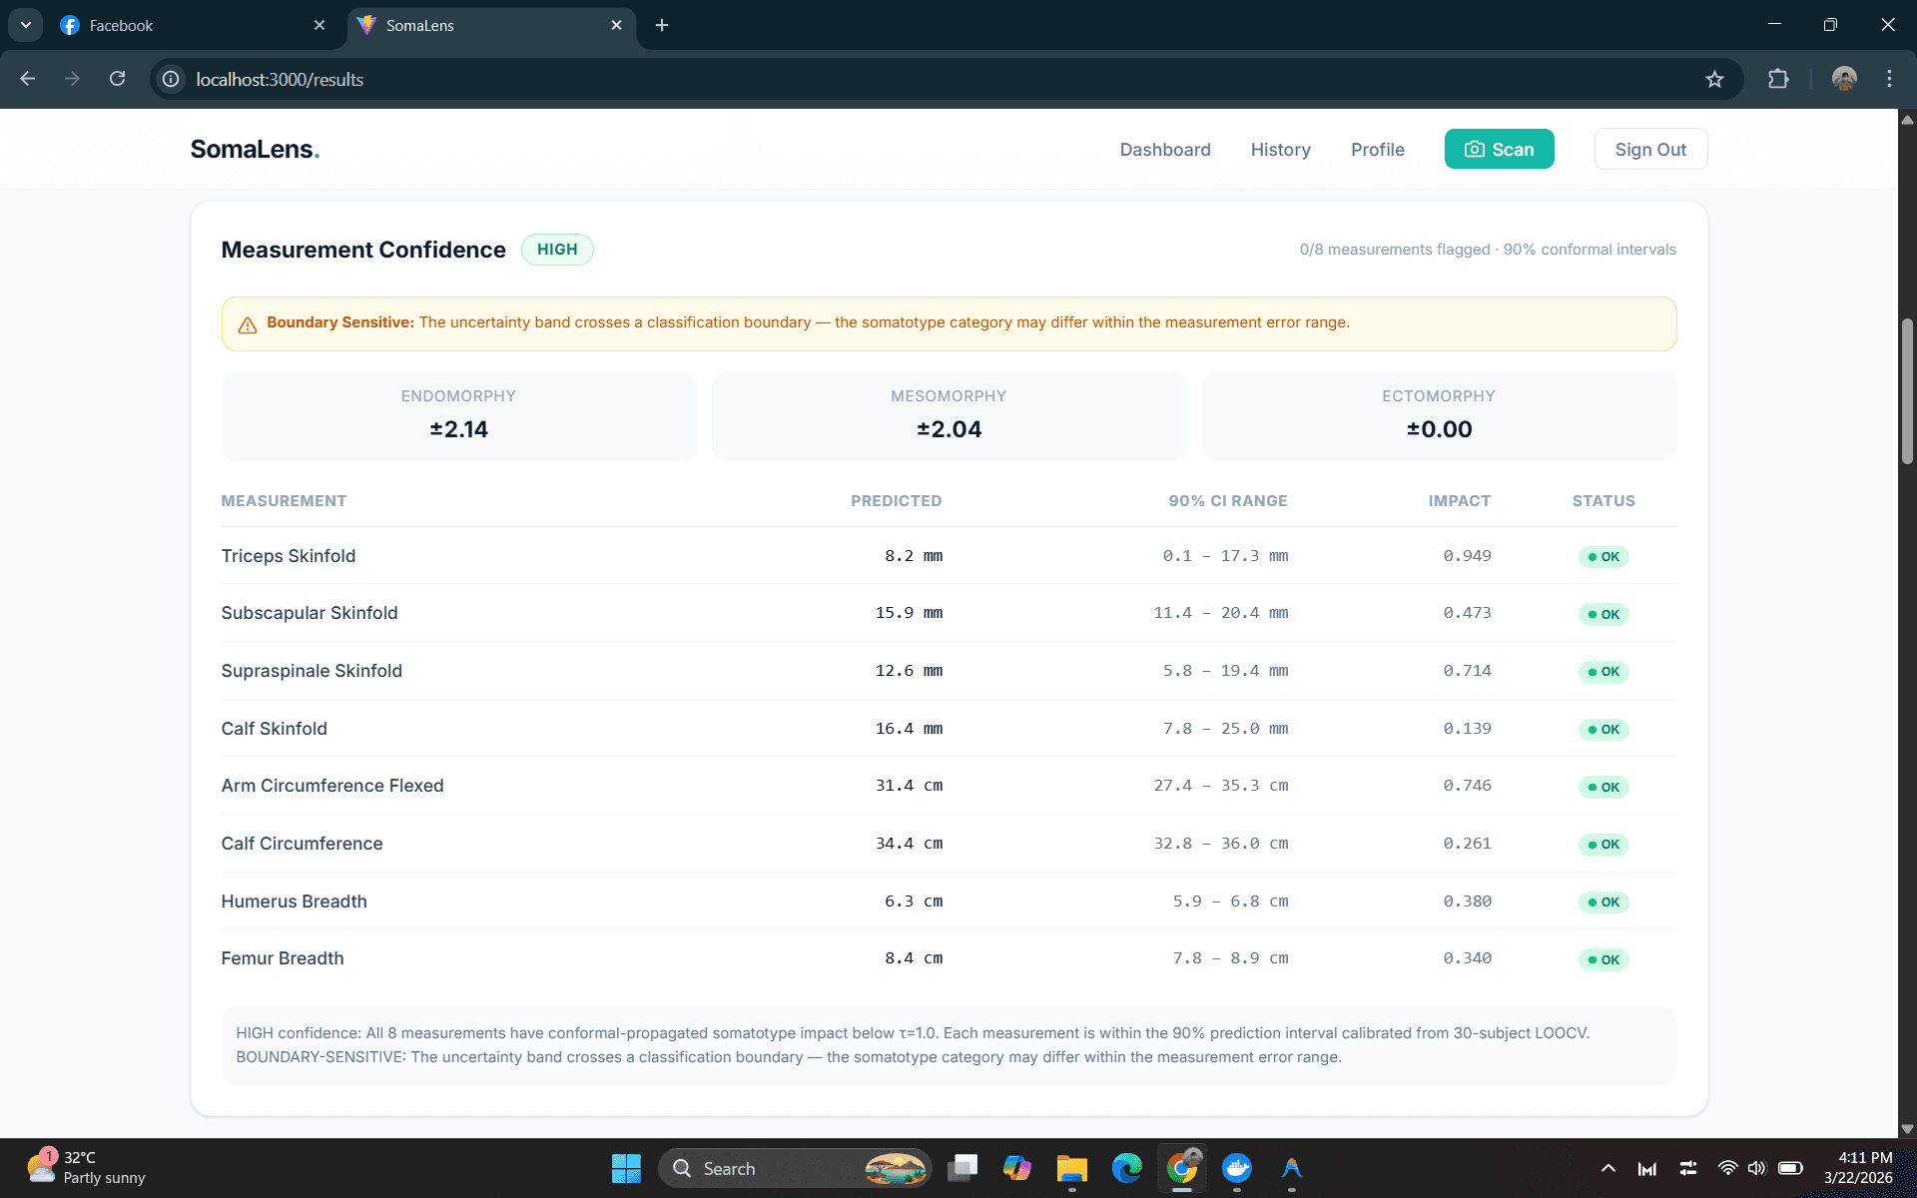Open Microsoft Edge from taskbar
The width and height of the screenshot is (1917, 1198).
(x=1126, y=1168)
